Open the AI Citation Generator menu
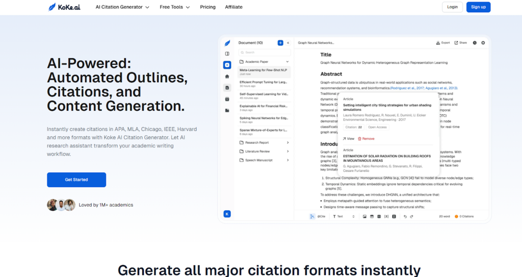Viewport: 522px width, 277px height. point(122,7)
